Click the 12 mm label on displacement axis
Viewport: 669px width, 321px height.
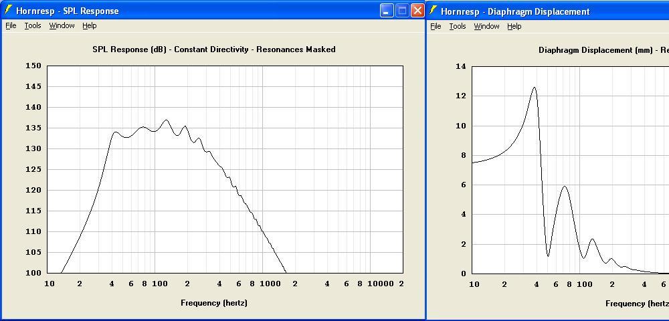461,96
